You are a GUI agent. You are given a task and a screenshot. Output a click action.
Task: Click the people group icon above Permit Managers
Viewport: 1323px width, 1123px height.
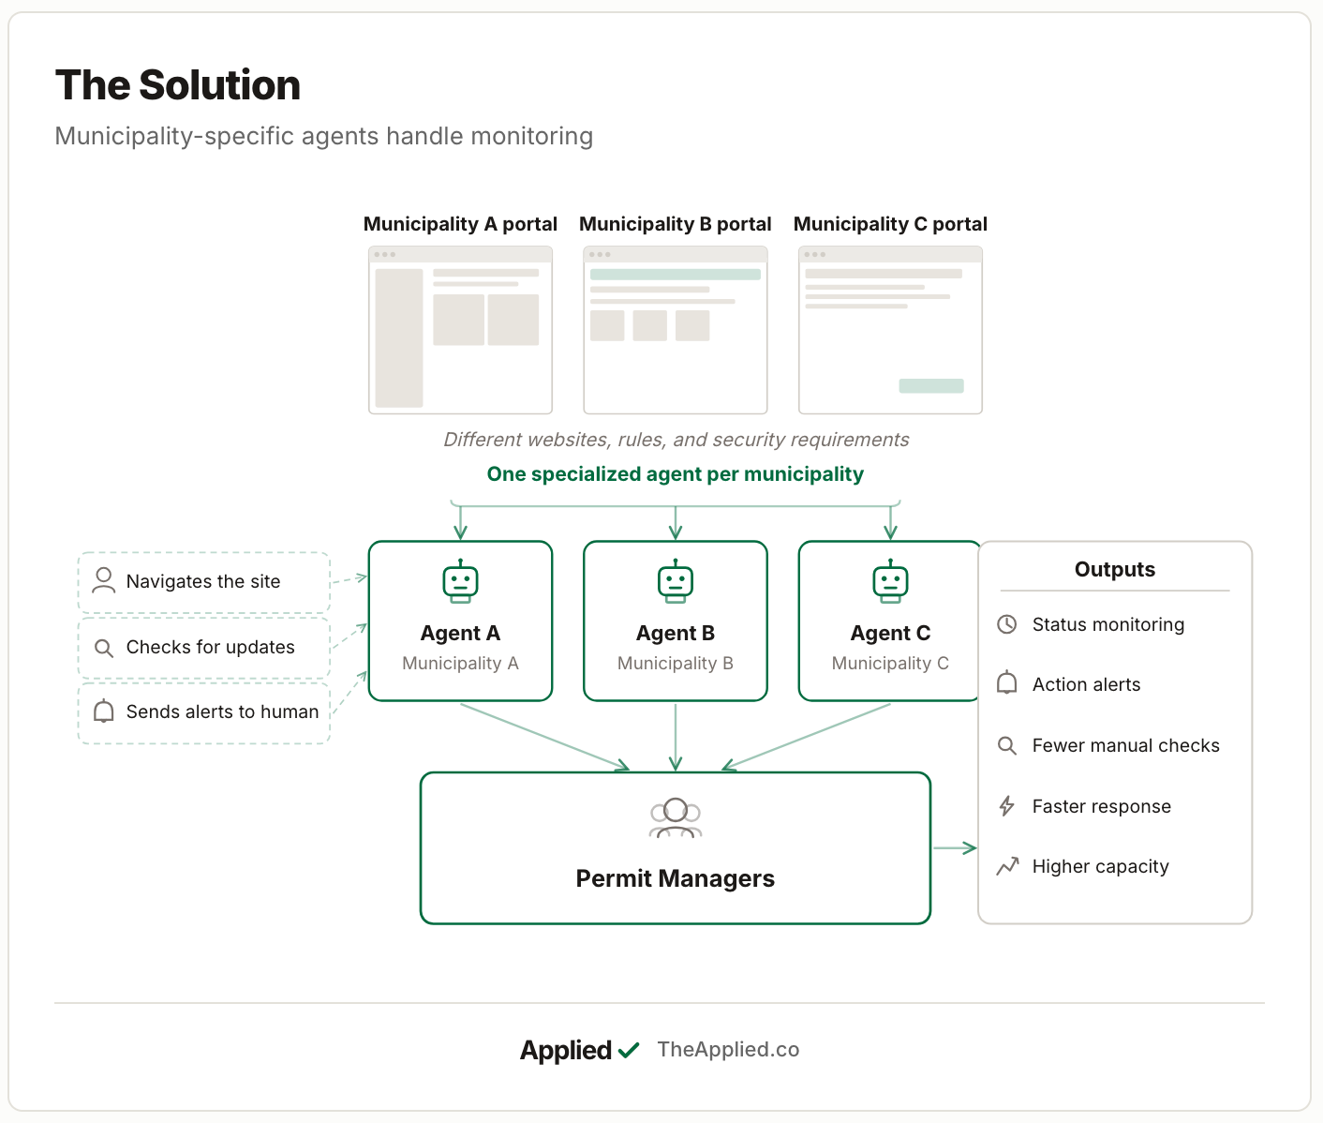(676, 818)
